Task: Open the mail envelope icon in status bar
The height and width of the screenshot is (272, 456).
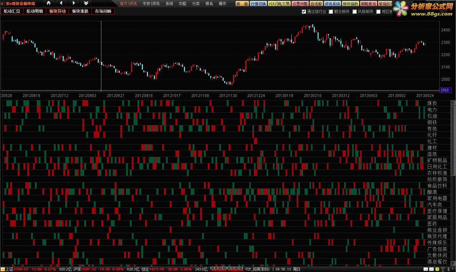Action: pyautogui.click(x=431, y=269)
